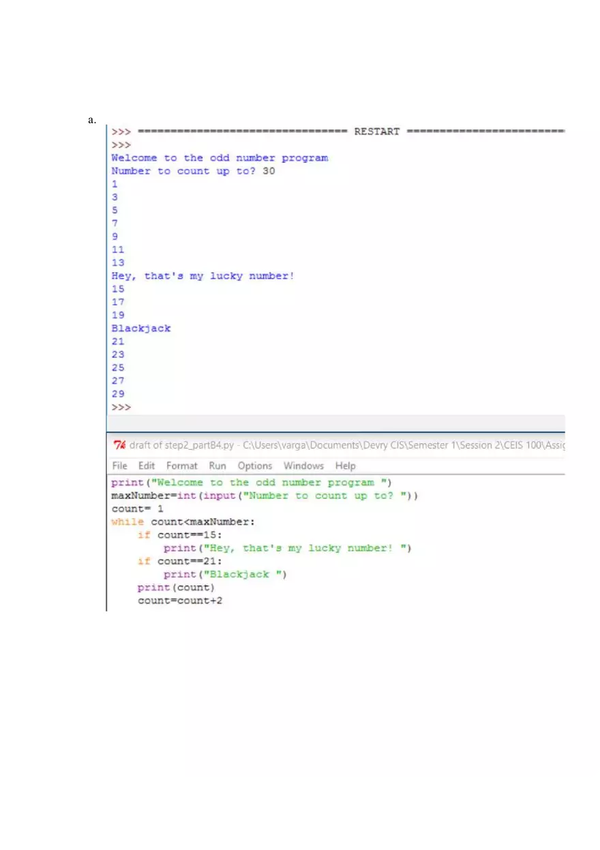Click the 'print(count)' code line
600x850 pixels.
(x=177, y=588)
